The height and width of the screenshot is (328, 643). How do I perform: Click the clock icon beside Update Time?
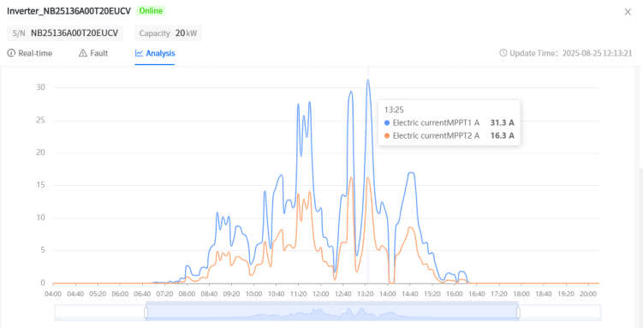tap(503, 53)
